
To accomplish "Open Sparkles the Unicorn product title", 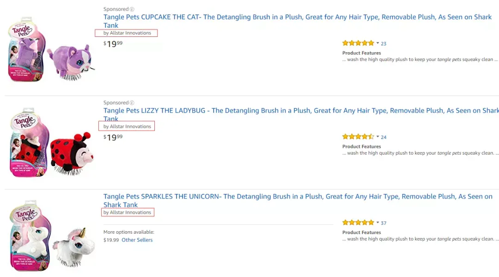I will [298, 200].
